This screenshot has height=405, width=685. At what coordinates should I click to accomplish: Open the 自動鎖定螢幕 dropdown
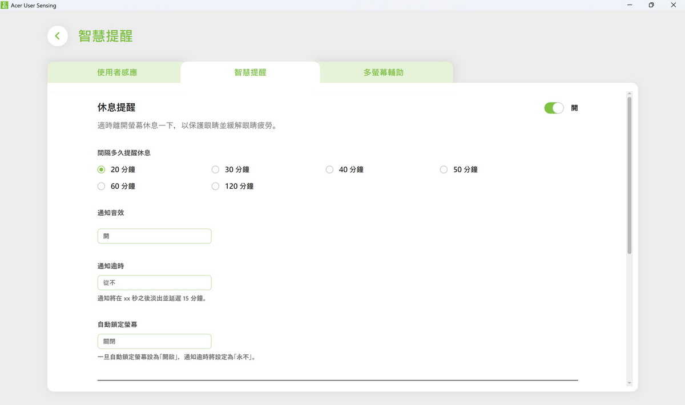pos(154,342)
